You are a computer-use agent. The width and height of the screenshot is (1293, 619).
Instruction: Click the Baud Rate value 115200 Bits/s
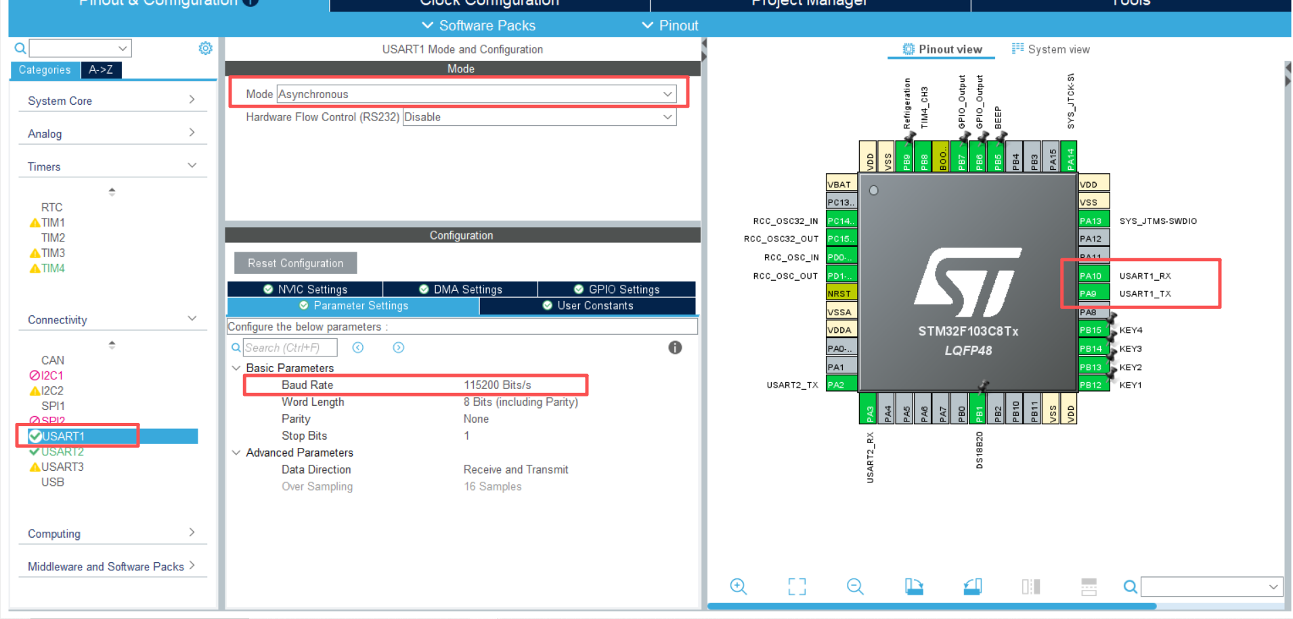tap(497, 385)
